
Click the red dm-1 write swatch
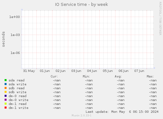[x=6, y=108]
